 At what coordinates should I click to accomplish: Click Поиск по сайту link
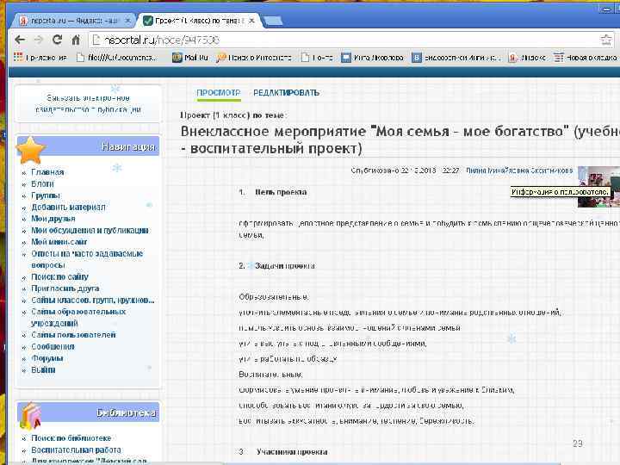click(x=59, y=276)
